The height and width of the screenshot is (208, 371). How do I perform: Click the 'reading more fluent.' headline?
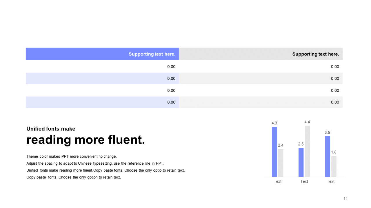pyautogui.click(x=86, y=140)
